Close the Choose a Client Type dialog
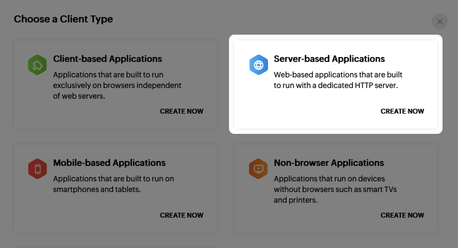 click(440, 21)
